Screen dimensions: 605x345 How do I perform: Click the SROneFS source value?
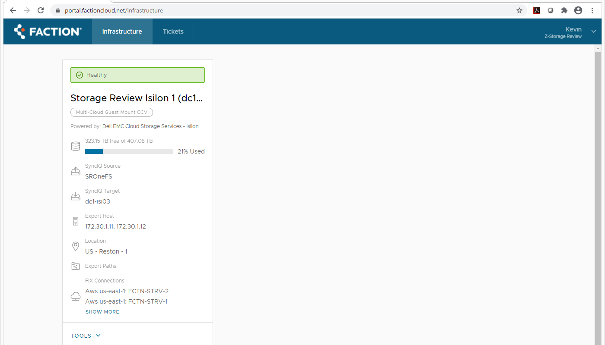pyautogui.click(x=99, y=176)
